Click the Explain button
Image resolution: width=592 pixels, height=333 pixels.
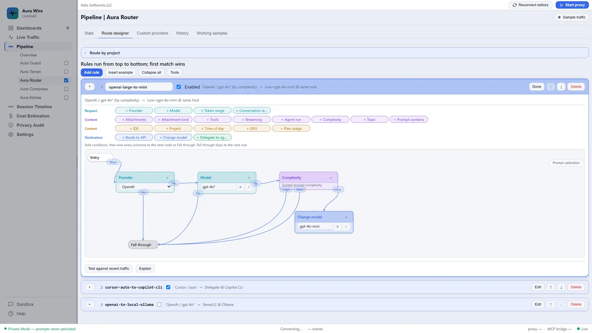pos(145,269)
